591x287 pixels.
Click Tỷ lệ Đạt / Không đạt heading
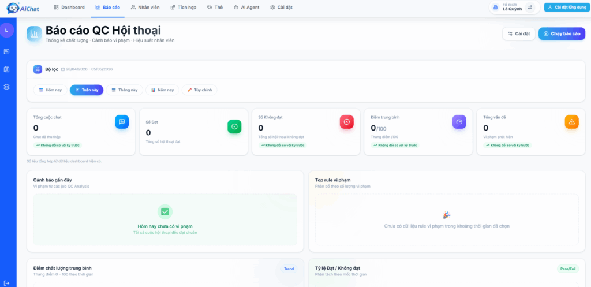point(337,268)
